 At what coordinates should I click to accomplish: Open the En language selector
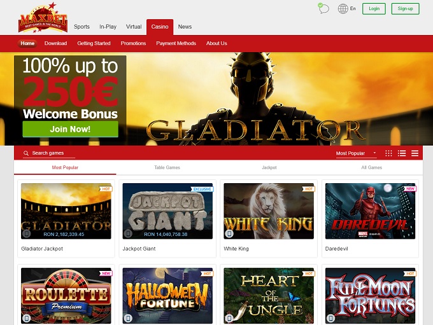[353, 8]
